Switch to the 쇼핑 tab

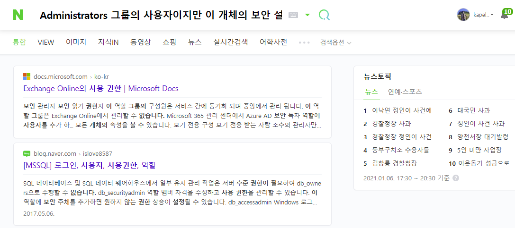tap(170, 42)
